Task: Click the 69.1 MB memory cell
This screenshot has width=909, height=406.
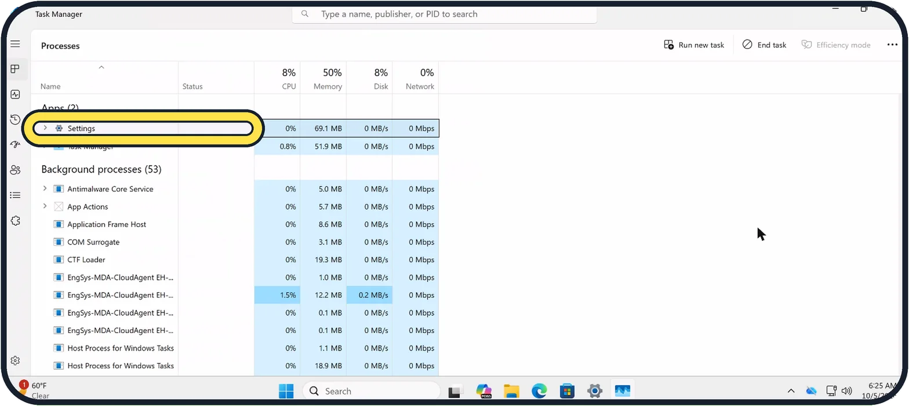Action: [323, 128]
